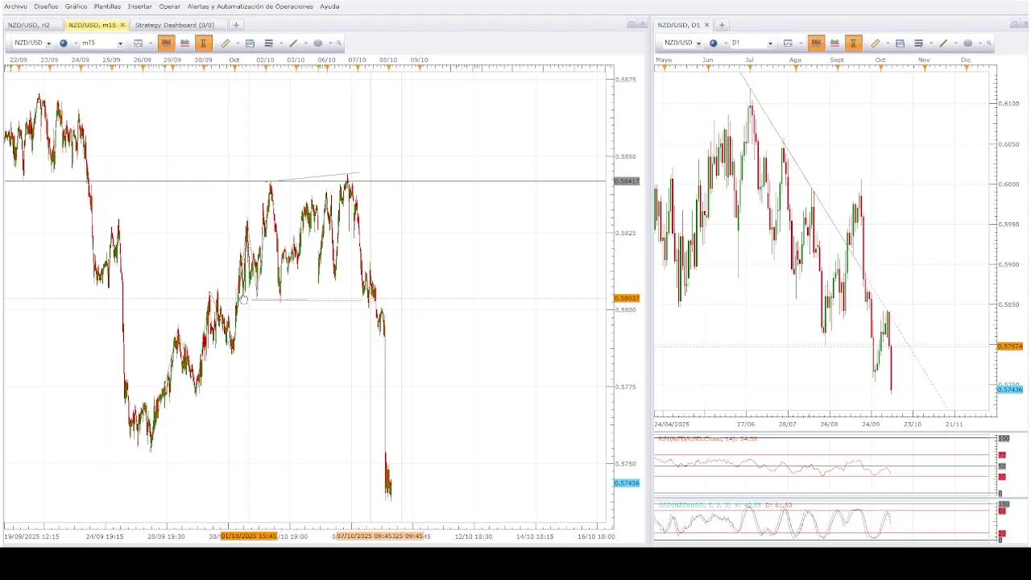Expand arrow next to ruler tool in m15 toolbar
Viewport: 1031px width, 580px height.
point(237,43)
